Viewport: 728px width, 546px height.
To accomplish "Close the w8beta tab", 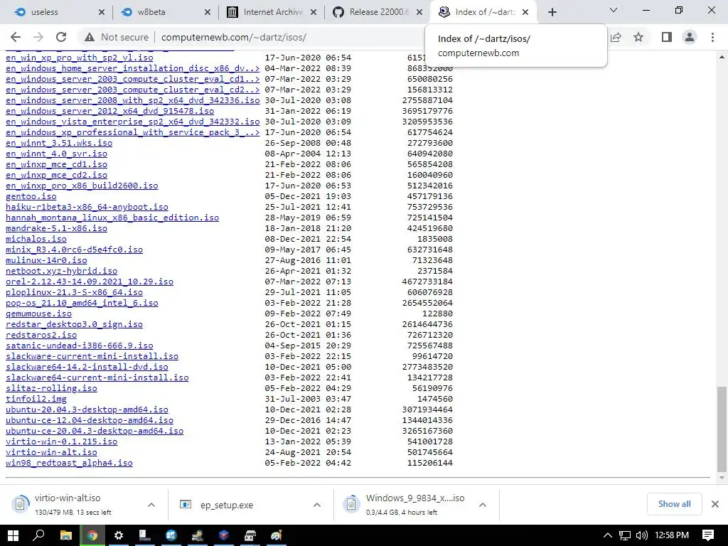I will click(208, 13).
